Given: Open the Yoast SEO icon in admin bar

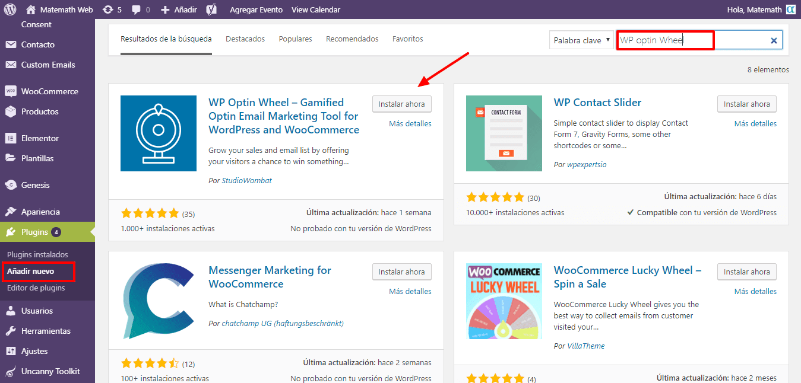Looking at the screenshot, I should 211,9.
